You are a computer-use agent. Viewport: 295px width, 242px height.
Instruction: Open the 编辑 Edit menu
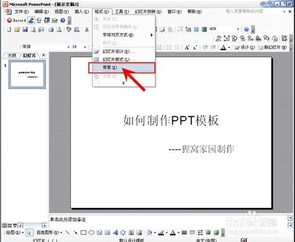[x=41, y=12]
